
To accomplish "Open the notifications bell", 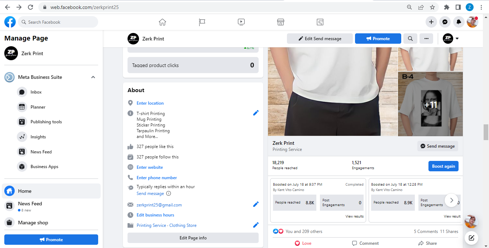I will pos(459,22).
